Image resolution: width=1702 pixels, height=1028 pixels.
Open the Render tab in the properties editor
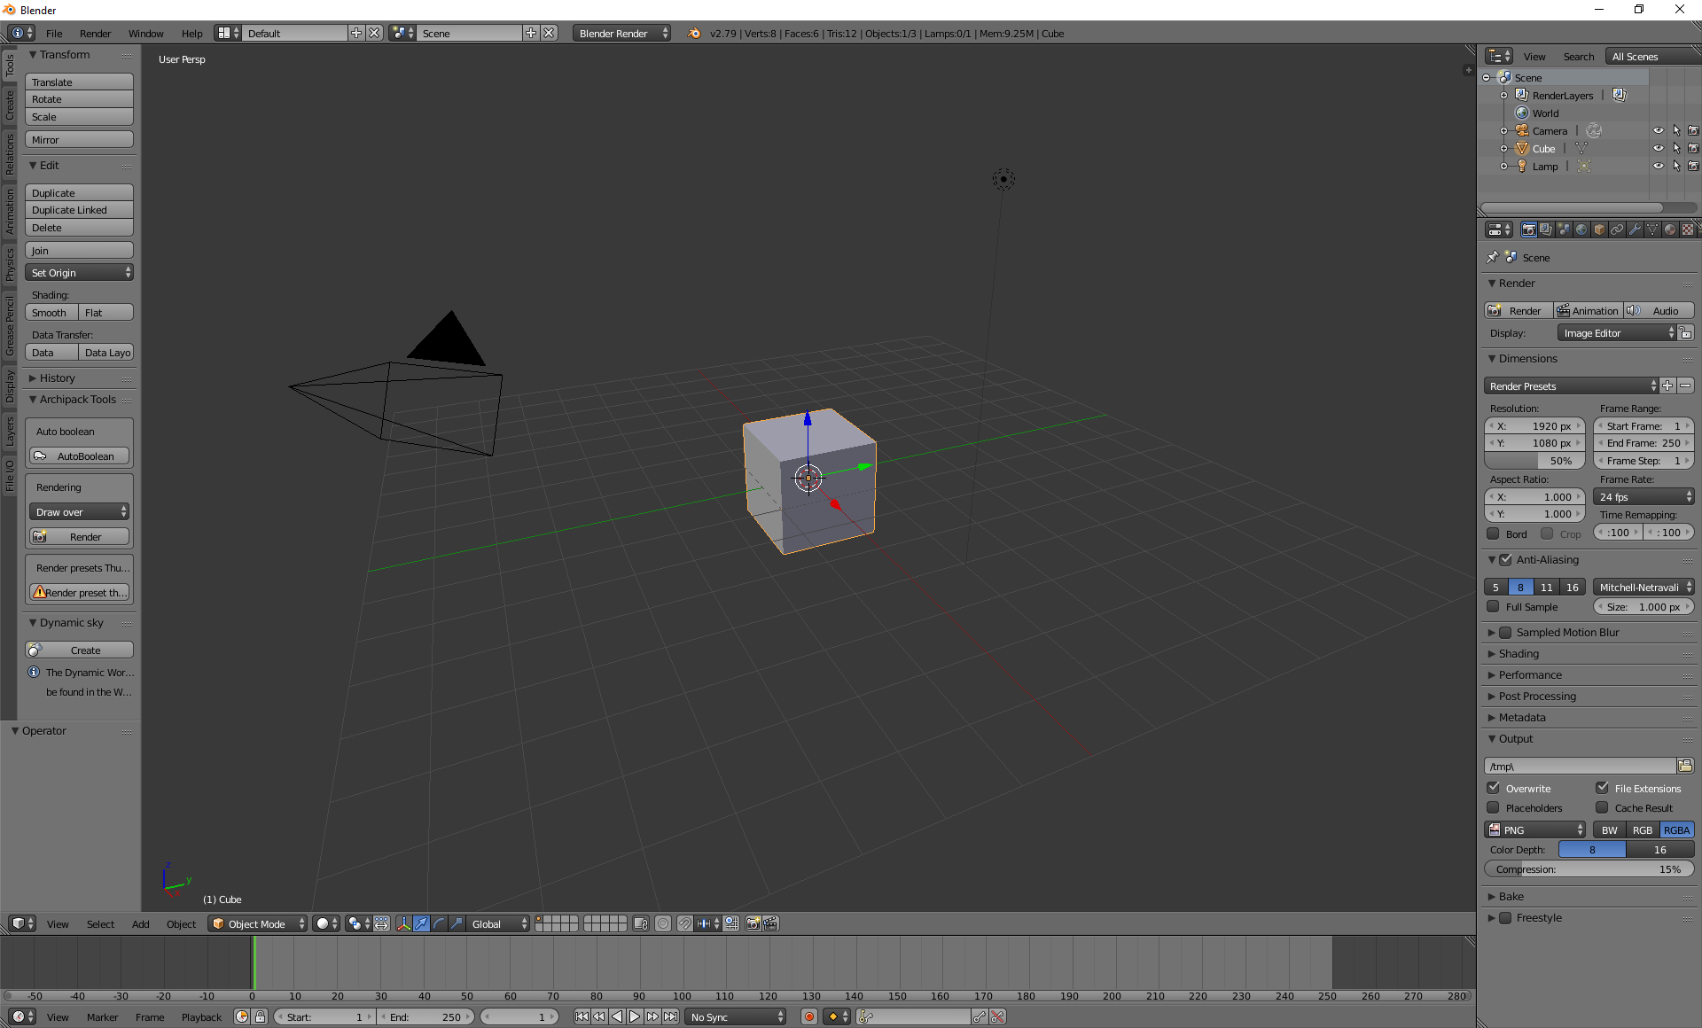tap(1528, 230)
